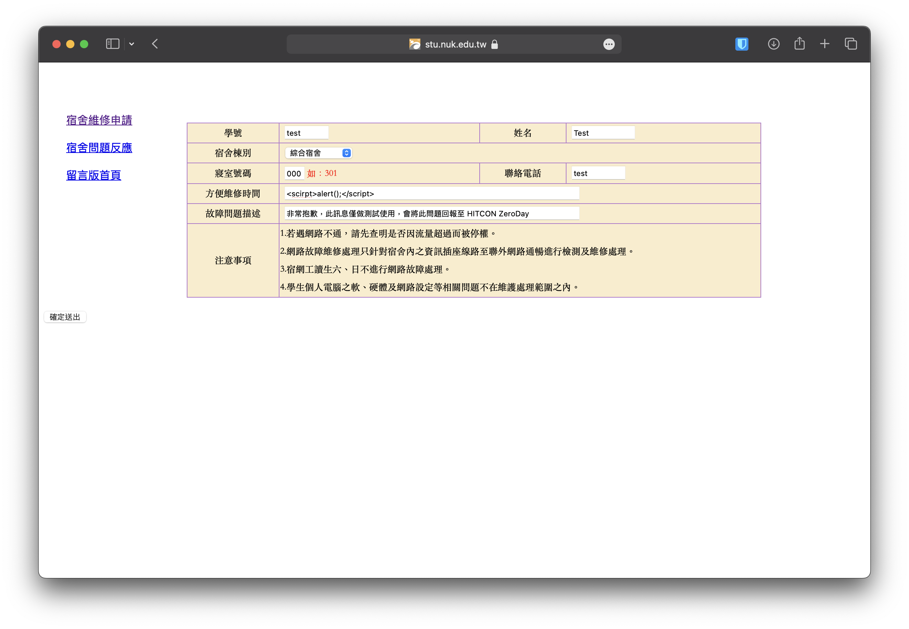Click note 1 about 網路不通

[388, 234]
